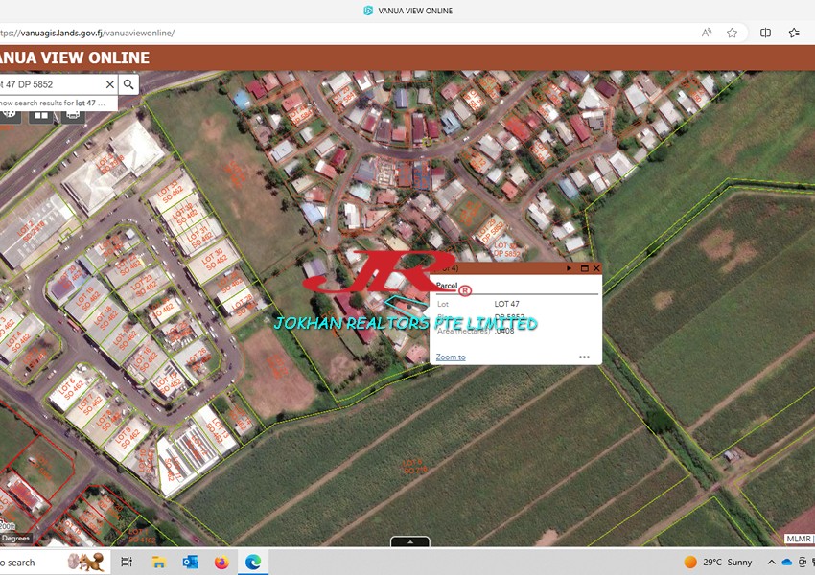Launch Firefox from the taskbar
Image resolution: width=815 pixels, height=575 pixels.
[221, 562]
